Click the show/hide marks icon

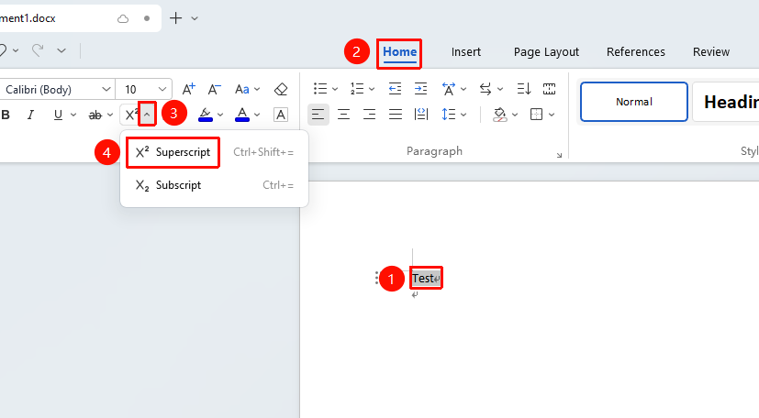pos(549,89)
